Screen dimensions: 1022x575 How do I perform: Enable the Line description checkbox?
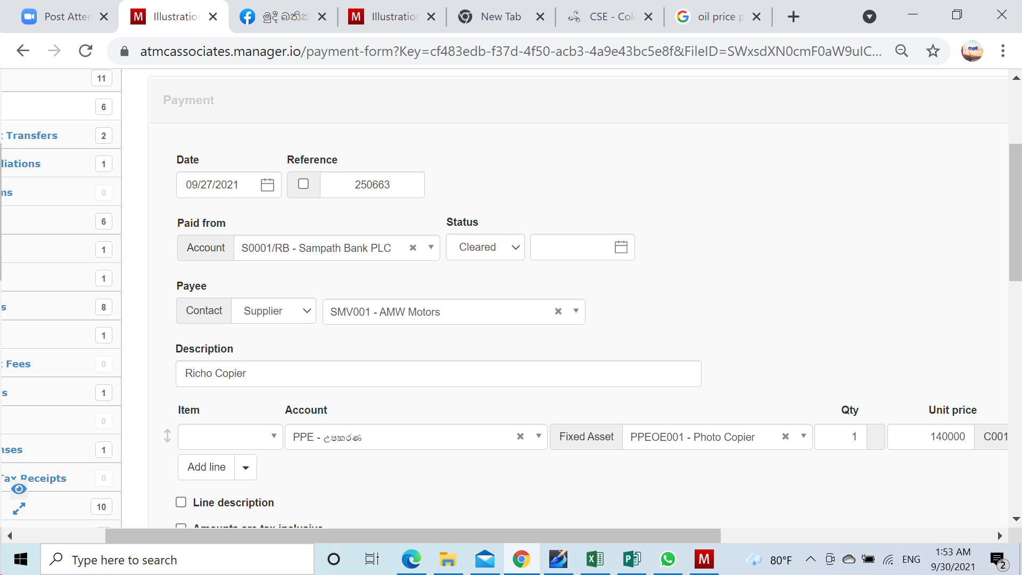click(x=181, y=502)
